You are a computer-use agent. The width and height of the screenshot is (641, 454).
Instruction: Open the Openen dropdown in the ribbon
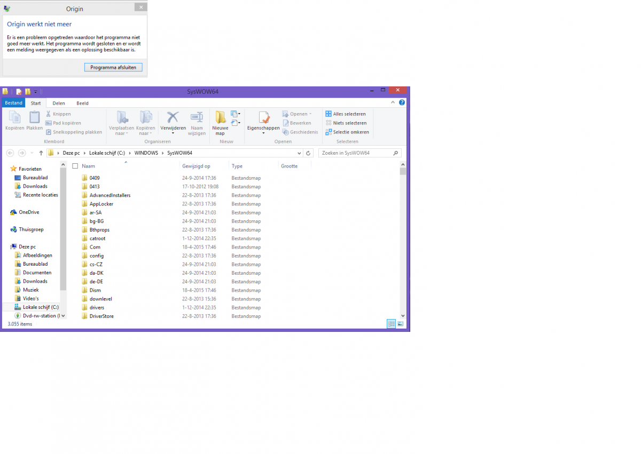click(x=297, y=114)
